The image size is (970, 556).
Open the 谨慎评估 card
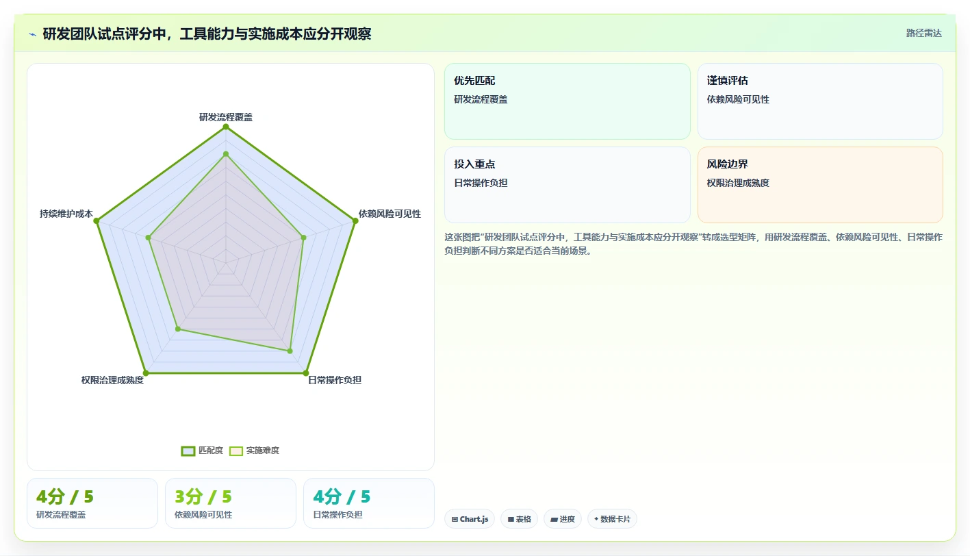tap(820, 101)
